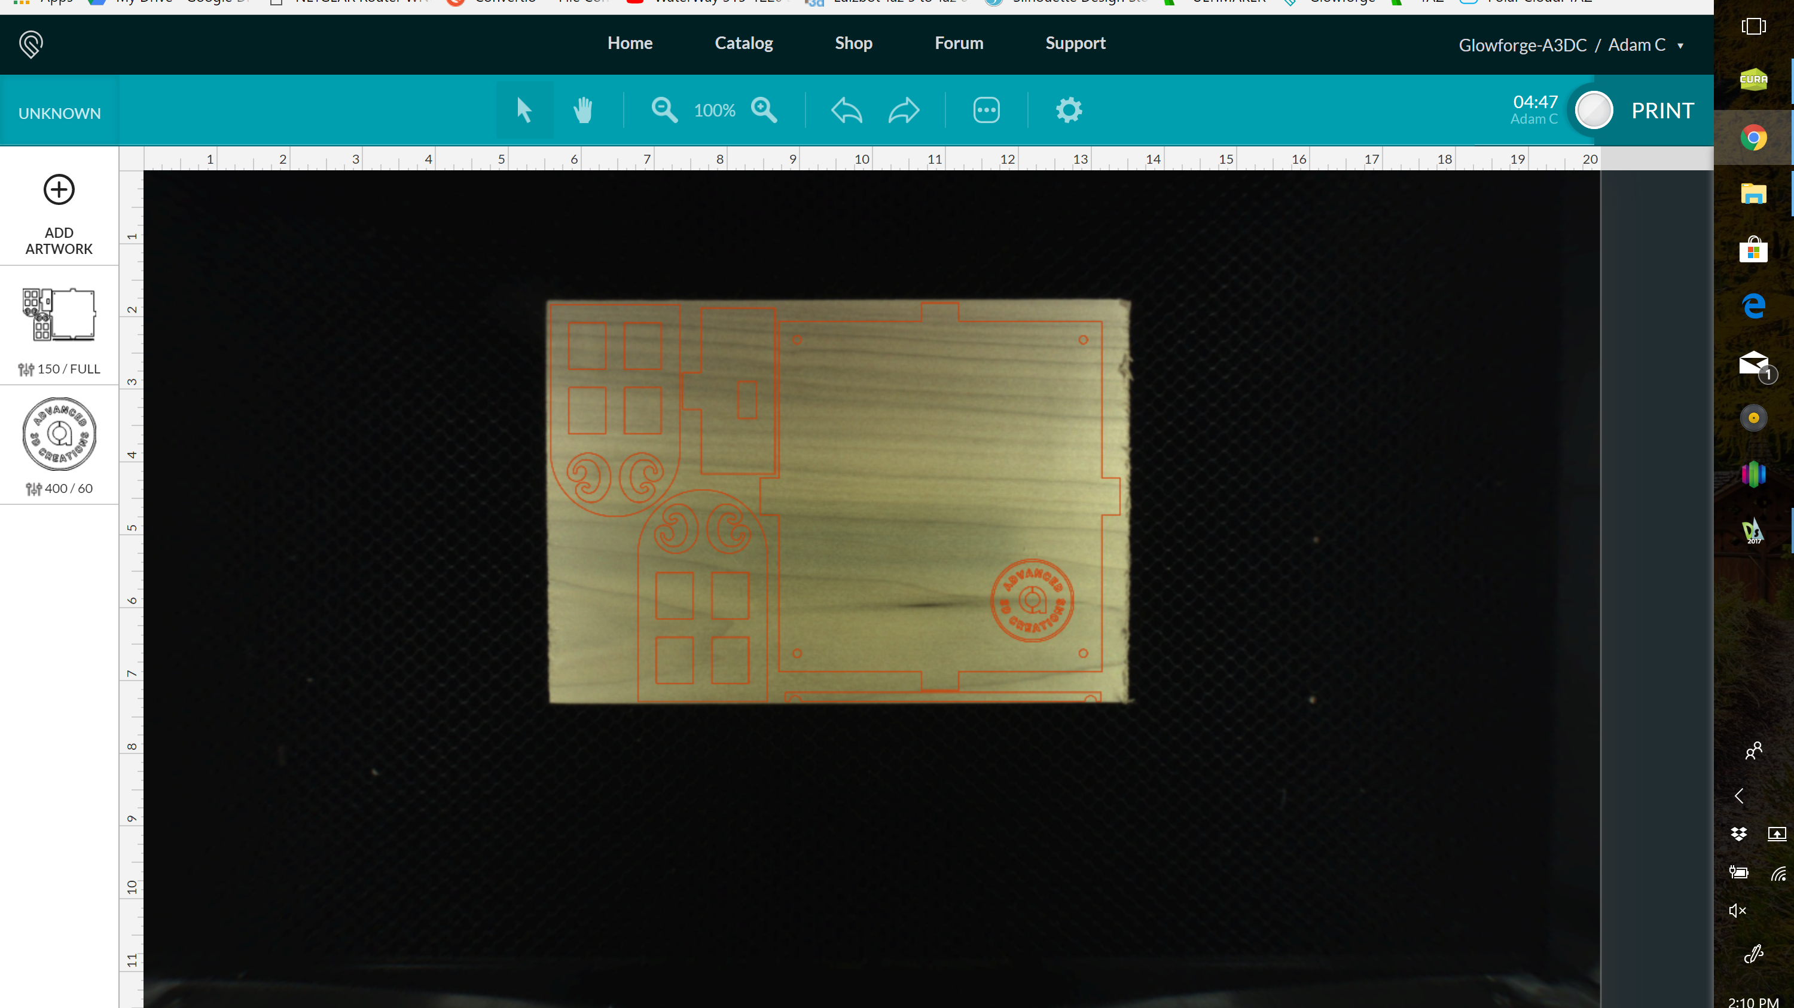Image resolution: width=1794 pixels, height=1008 pixels.
Task: Click the 100% zoom level text
Action: click(715, 110)
